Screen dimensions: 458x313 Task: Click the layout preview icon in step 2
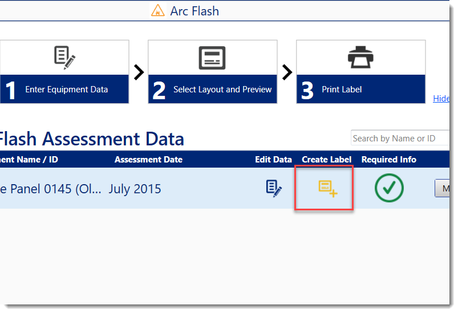212,58
